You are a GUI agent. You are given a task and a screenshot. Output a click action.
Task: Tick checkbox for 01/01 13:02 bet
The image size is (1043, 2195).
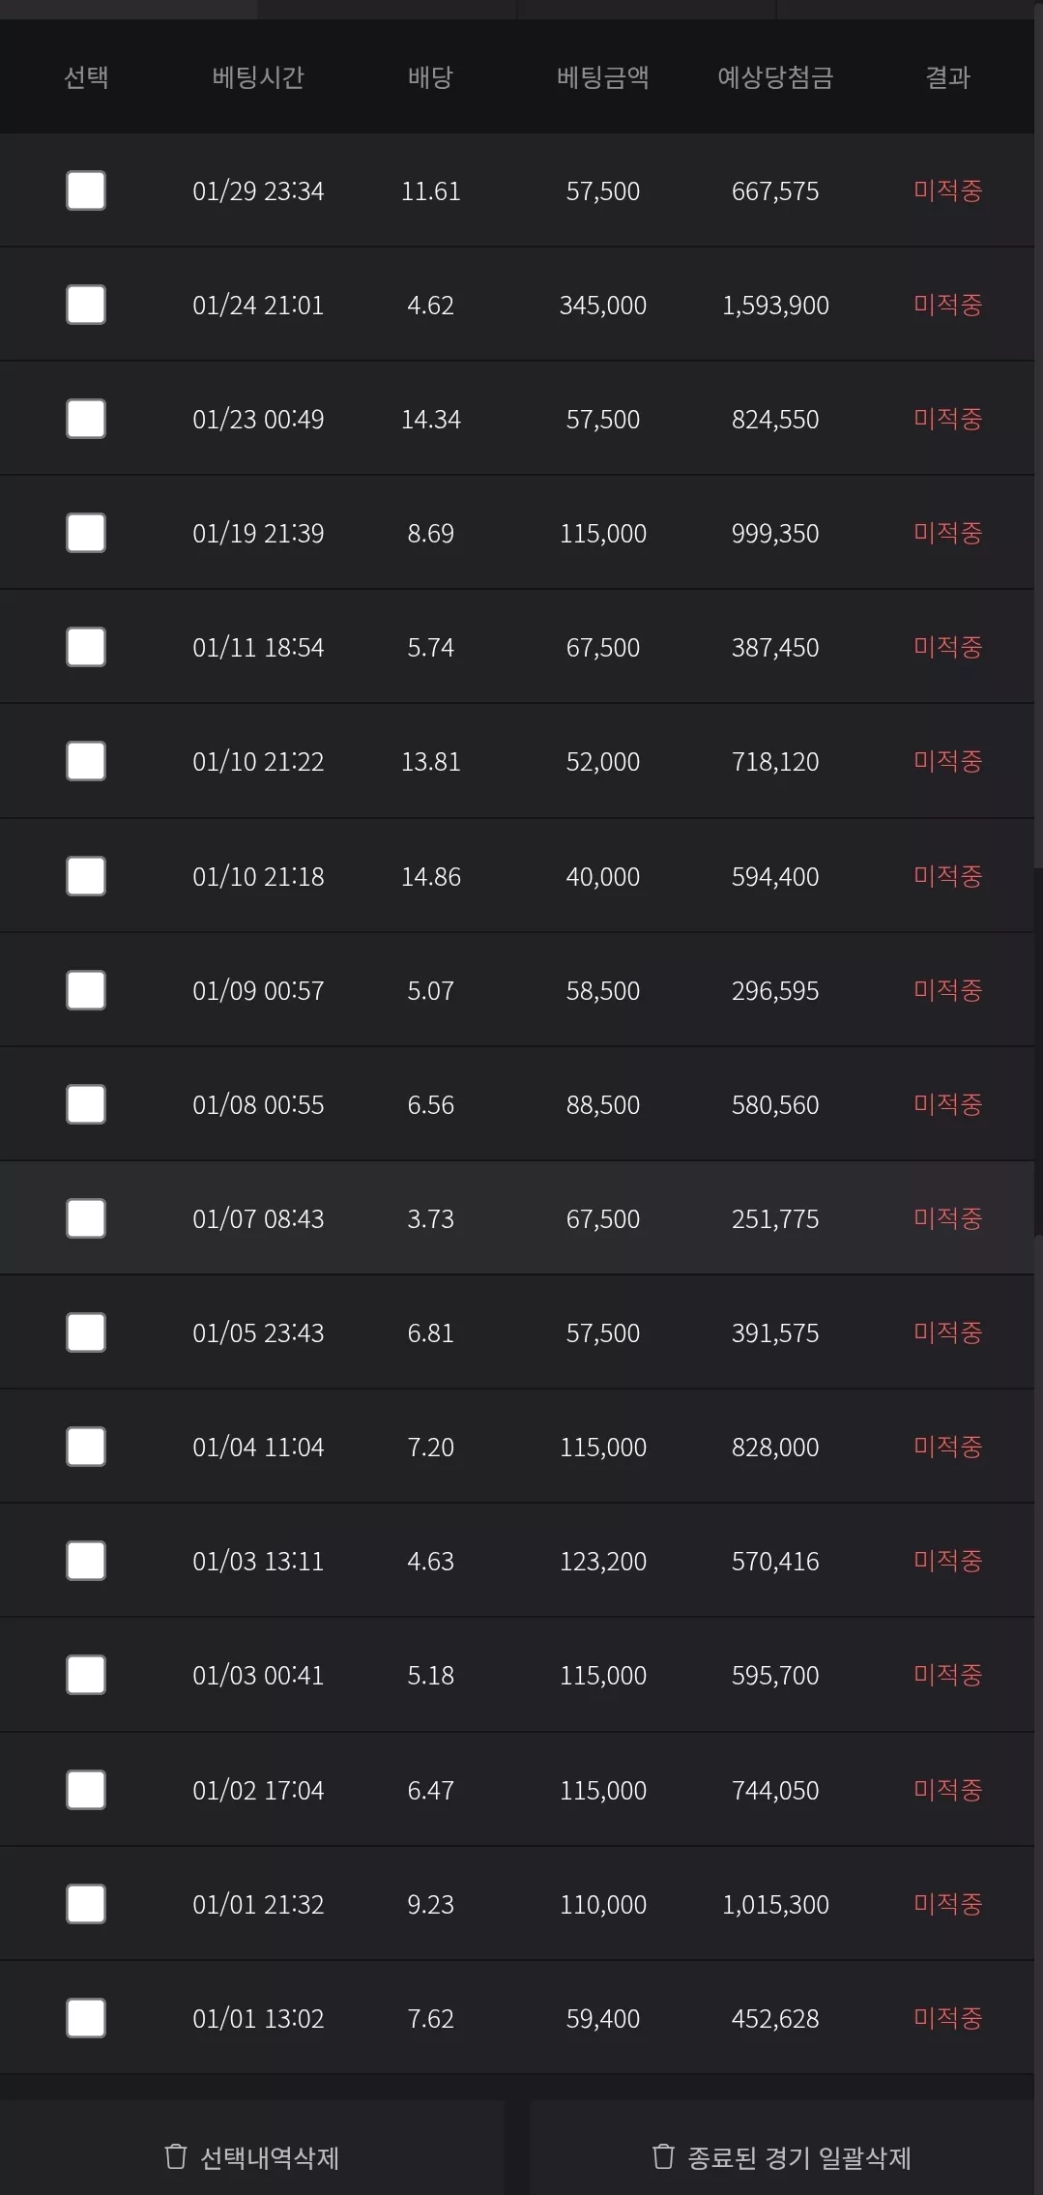click(x=86, y=2018)
